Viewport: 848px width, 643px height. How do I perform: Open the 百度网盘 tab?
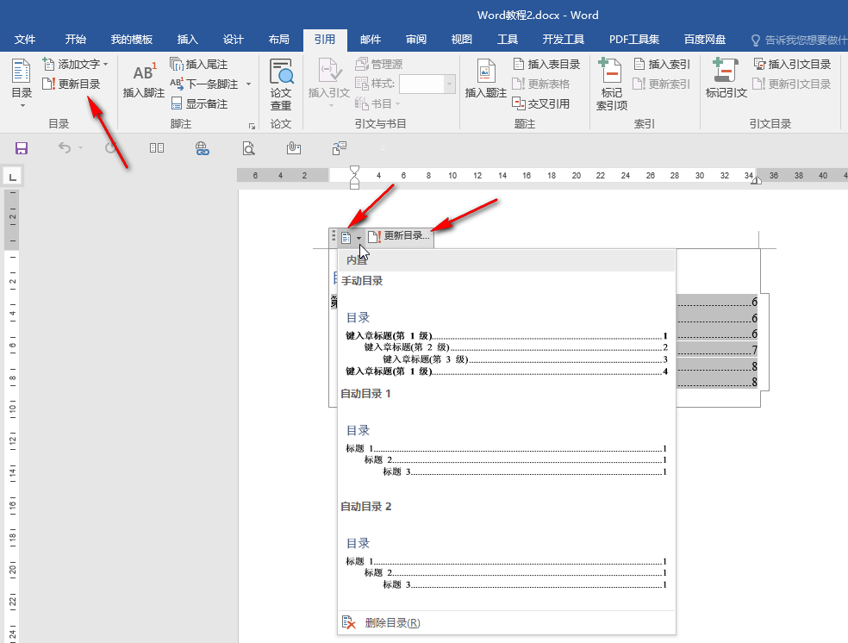(x=705, y=40)
